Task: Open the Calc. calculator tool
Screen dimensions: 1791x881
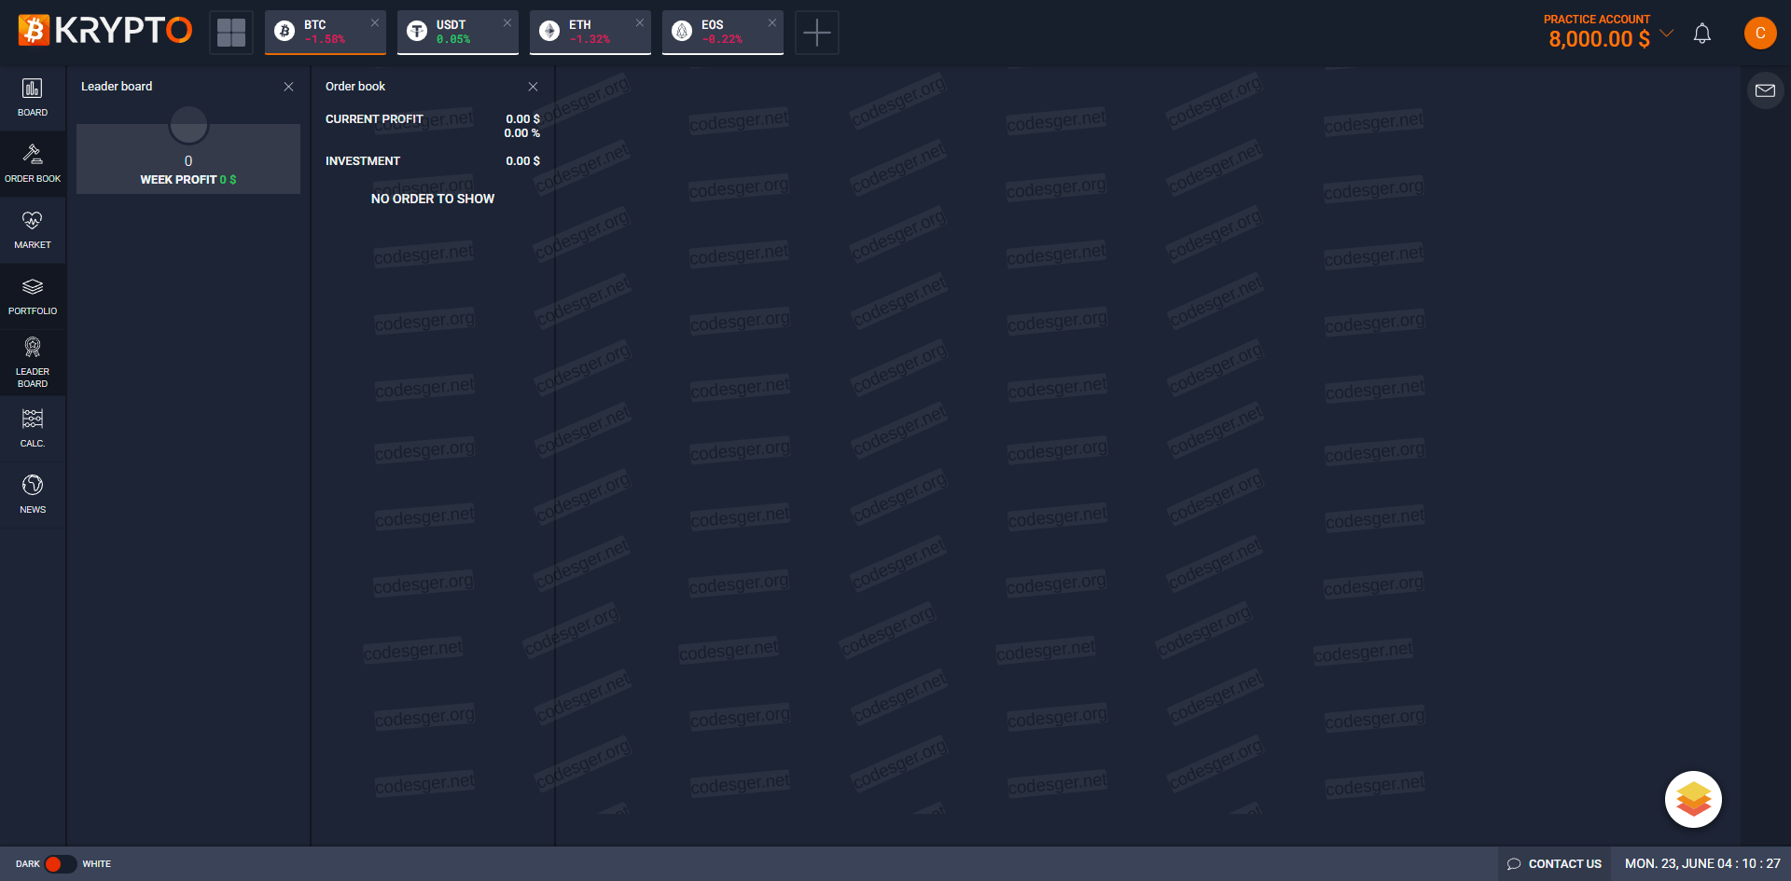Action: click(x=33, y=429)
